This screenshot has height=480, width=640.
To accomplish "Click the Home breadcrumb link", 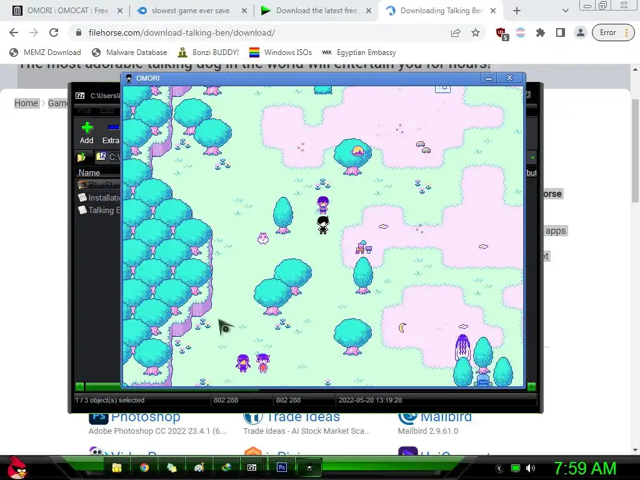I will point(26,103).
